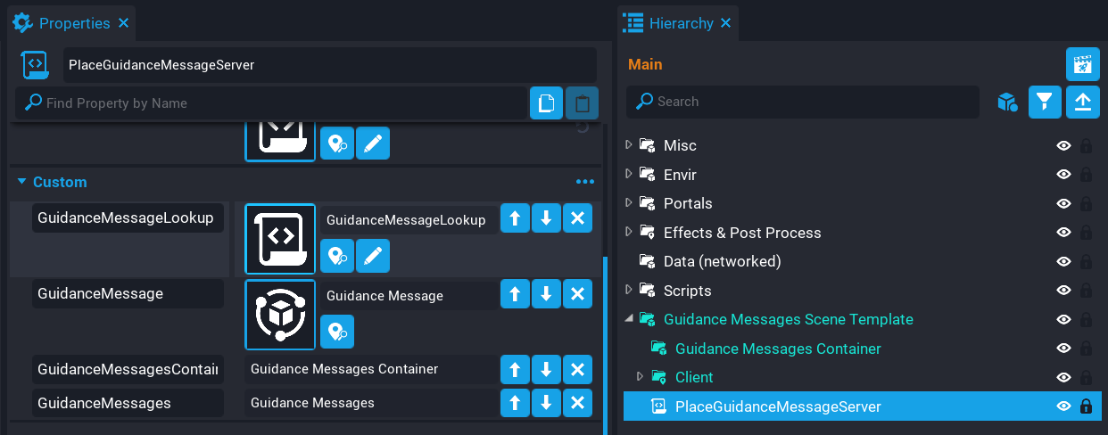Toggle lock on PlaceGuidanceMessageServer
The height and width of the screenshot is (435, 1108).
(x=1086, y=406)
